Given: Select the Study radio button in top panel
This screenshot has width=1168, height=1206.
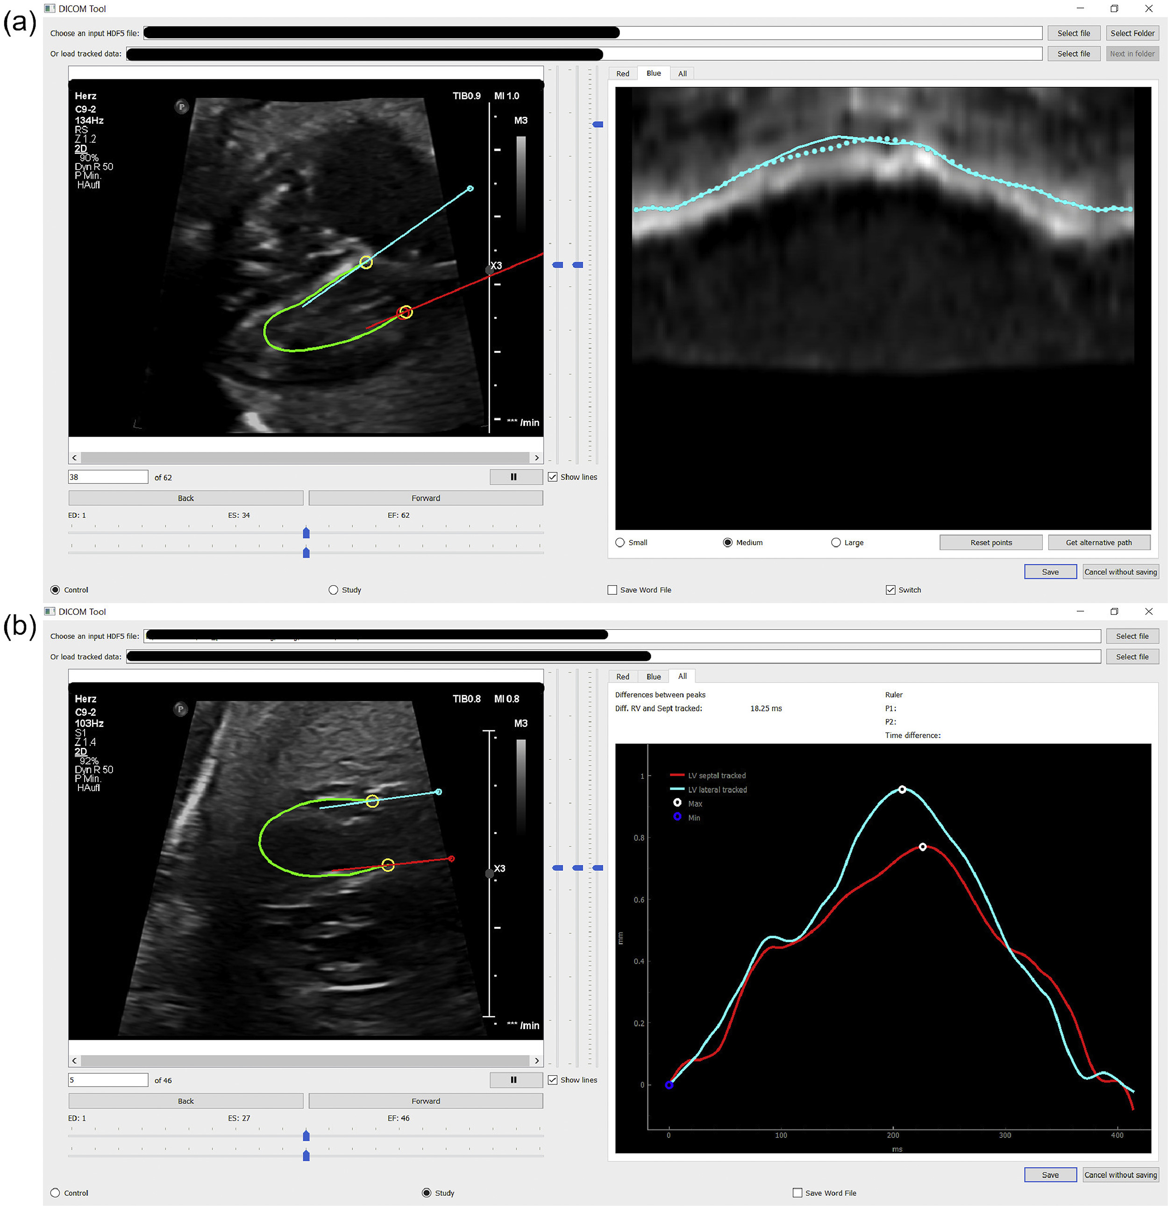Looking at the screenshot, I should point(333,590).
